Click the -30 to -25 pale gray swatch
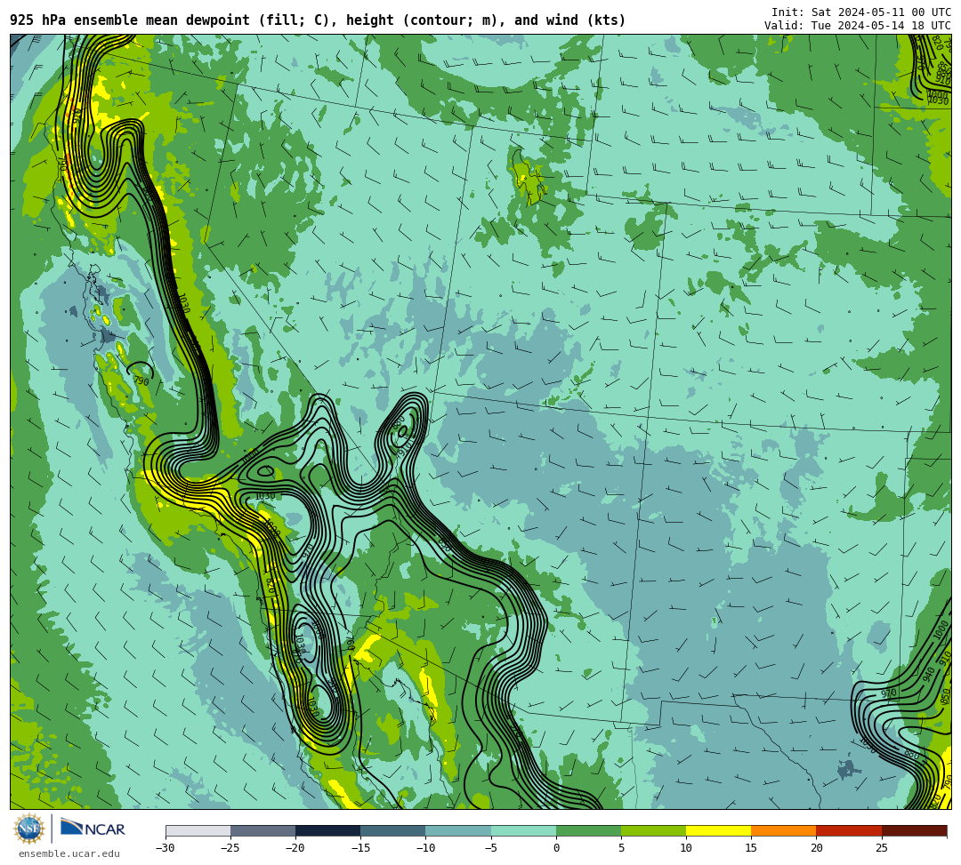The width and height of the screenshot is (961, 865). [x=198, y=830]
